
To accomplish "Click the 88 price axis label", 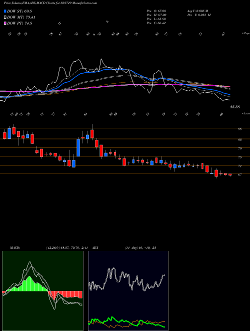I will tap(239, 129).
